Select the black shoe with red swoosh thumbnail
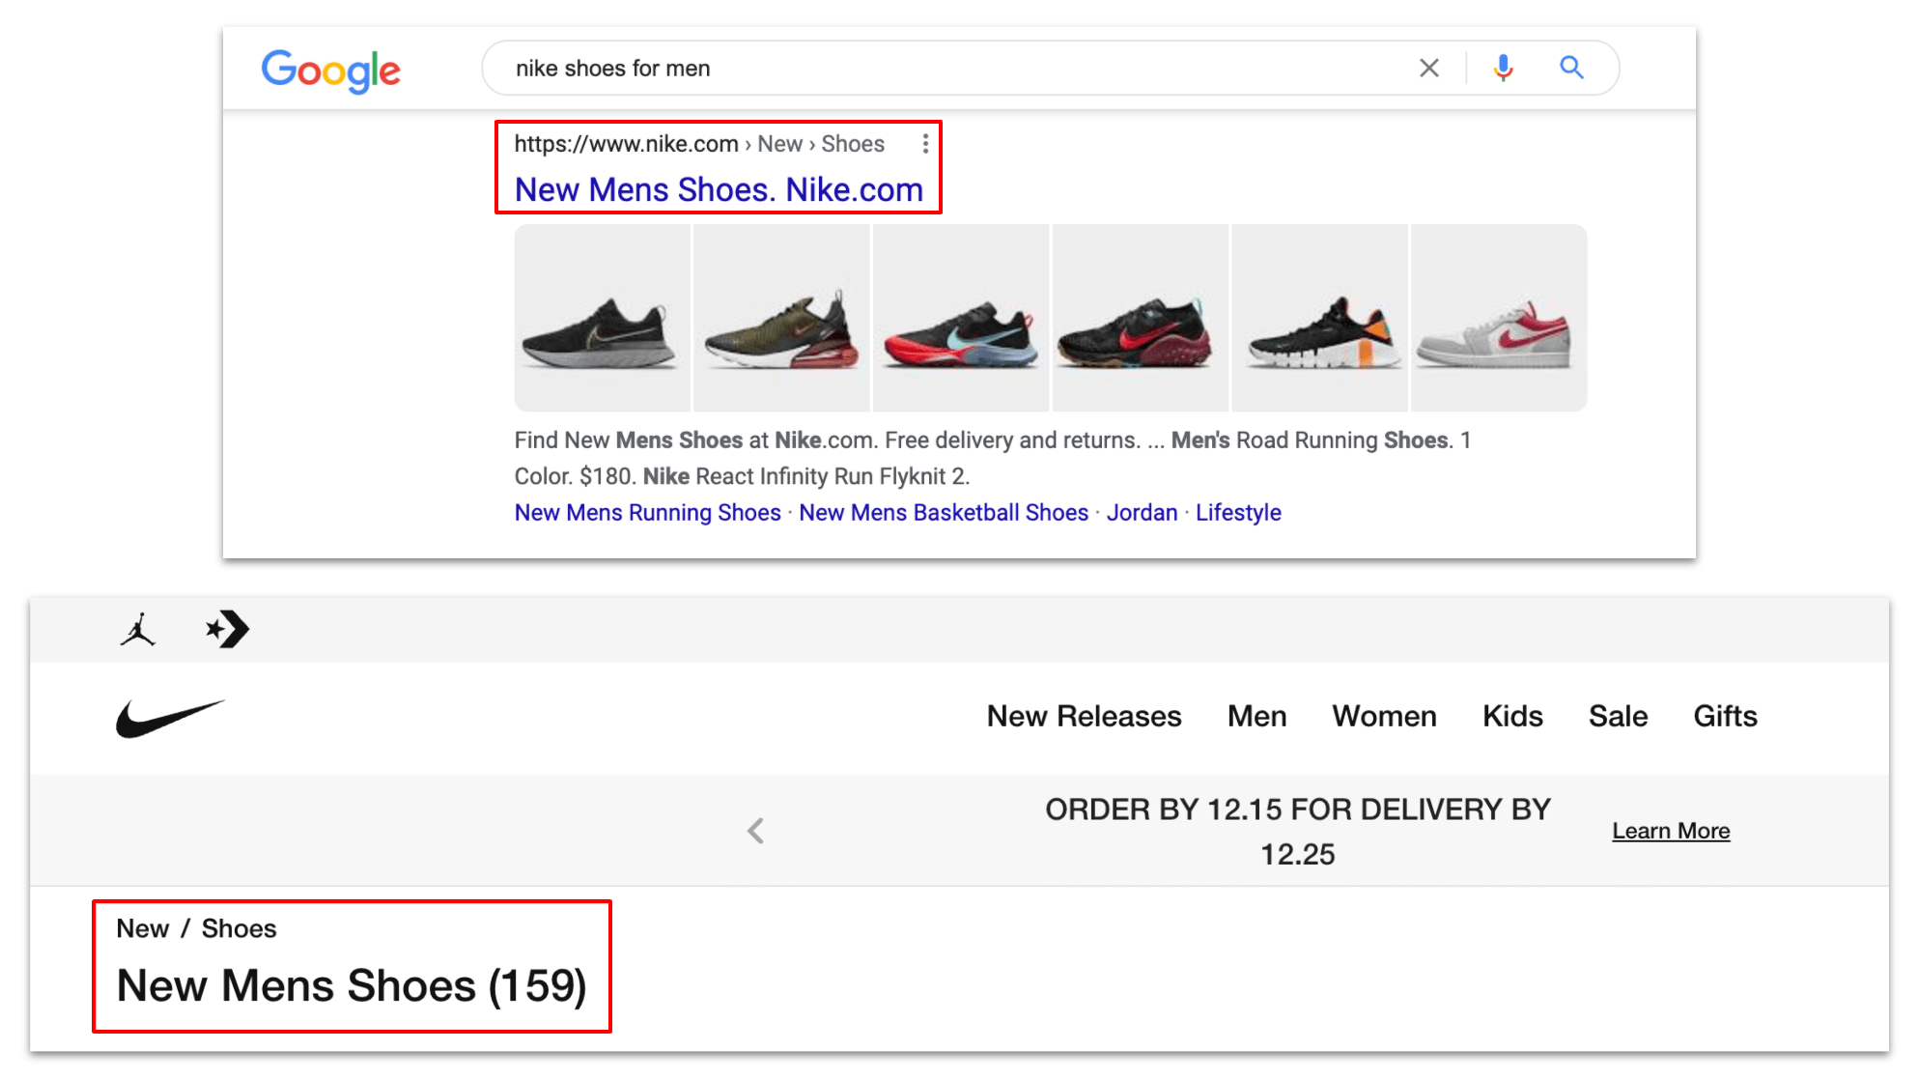This screenshot has width=1920, height=1078. [x=1140, y=318]
